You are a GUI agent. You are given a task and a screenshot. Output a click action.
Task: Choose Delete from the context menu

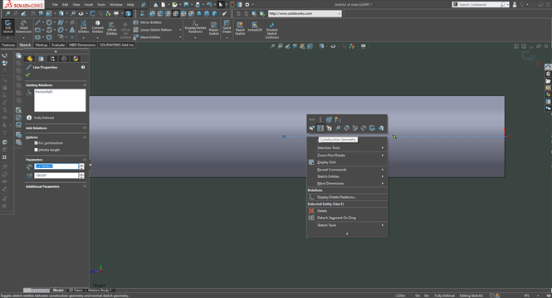coord(347,211)
